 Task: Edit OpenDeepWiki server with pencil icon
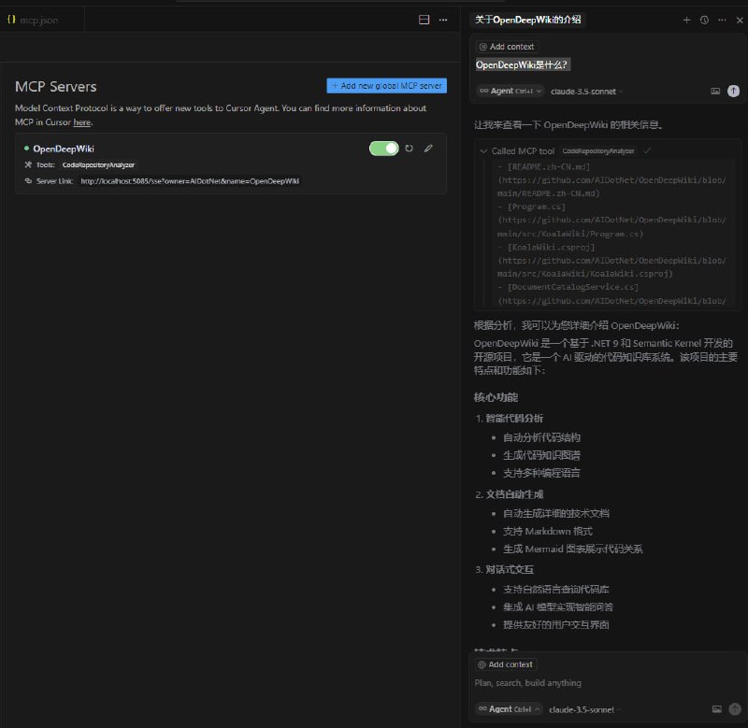click(428, 148)
